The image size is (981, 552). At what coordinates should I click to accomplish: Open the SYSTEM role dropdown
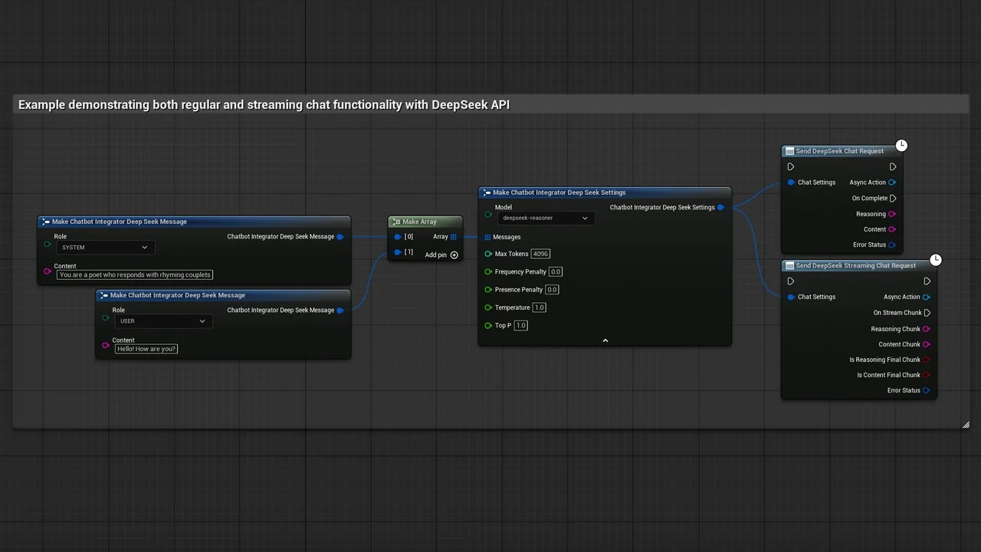pos(106,248)
